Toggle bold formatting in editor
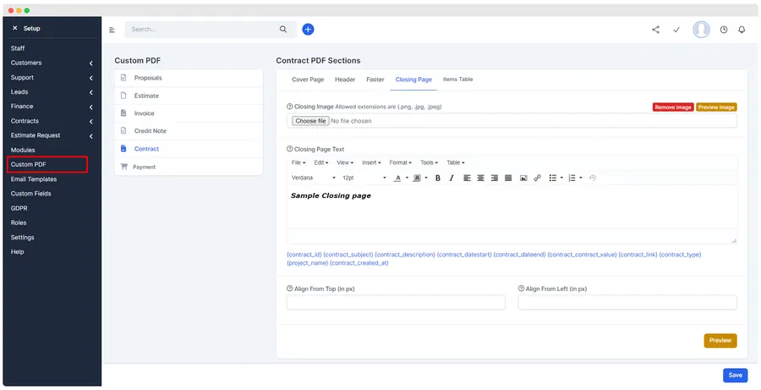 click(x=437, y=179)
